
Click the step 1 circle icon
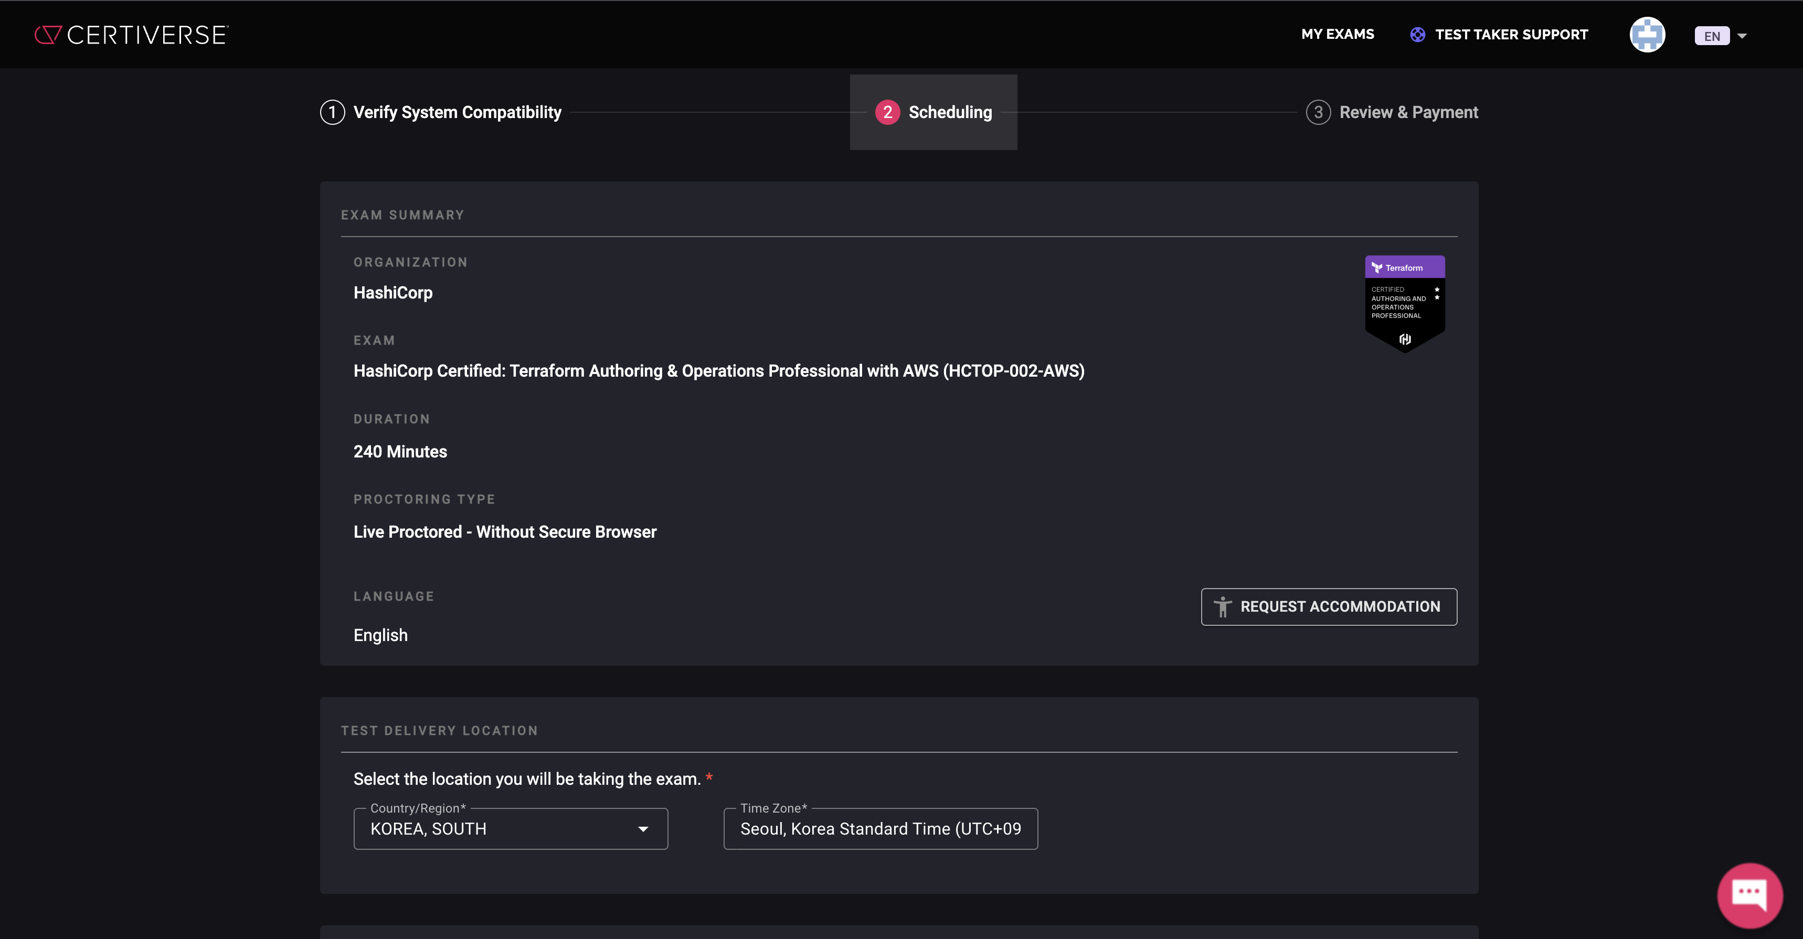[x=333, y=113]
